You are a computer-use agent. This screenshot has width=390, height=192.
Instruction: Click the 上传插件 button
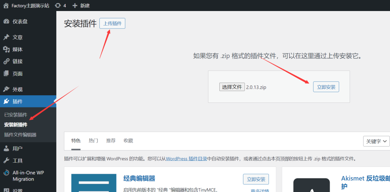click(112, 23)
